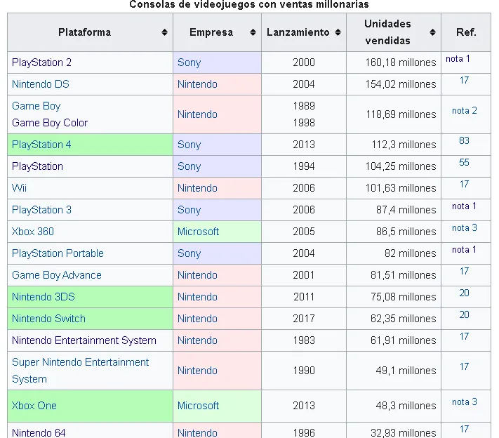Open the Nintendo Entertainment System link
This screenshot has width=499, height=438.
coord(84,340)
